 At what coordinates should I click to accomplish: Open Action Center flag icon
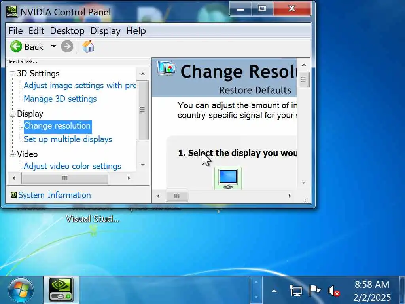[x=314, y=291]
